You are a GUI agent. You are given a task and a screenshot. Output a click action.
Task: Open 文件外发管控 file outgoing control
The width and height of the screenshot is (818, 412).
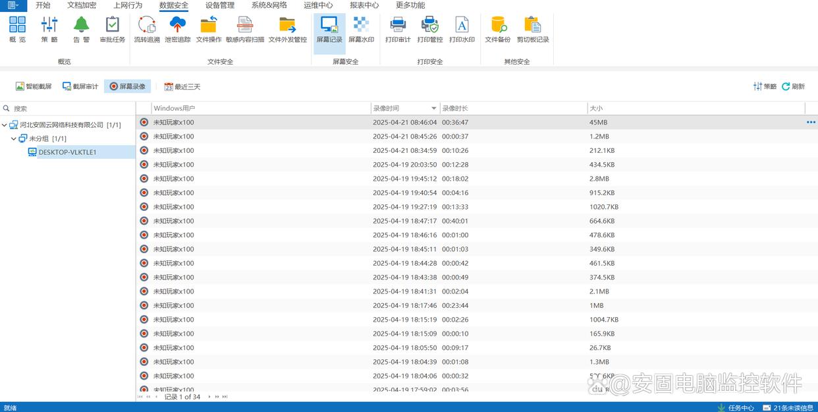coord(287,30)
